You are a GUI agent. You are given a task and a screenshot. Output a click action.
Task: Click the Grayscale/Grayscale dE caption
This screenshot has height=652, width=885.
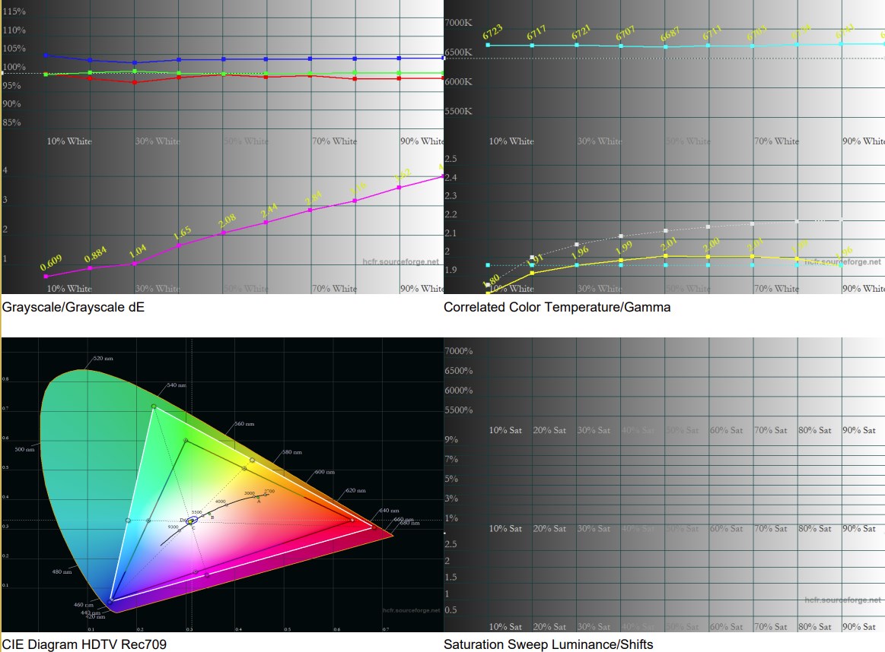tap(73, 307)
